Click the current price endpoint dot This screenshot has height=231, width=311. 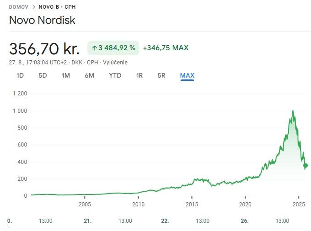[306, 166]
